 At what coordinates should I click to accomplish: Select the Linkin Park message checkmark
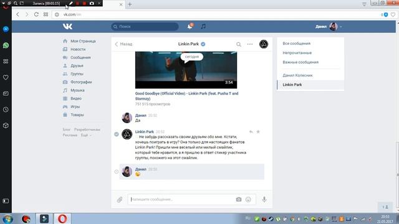117,134
